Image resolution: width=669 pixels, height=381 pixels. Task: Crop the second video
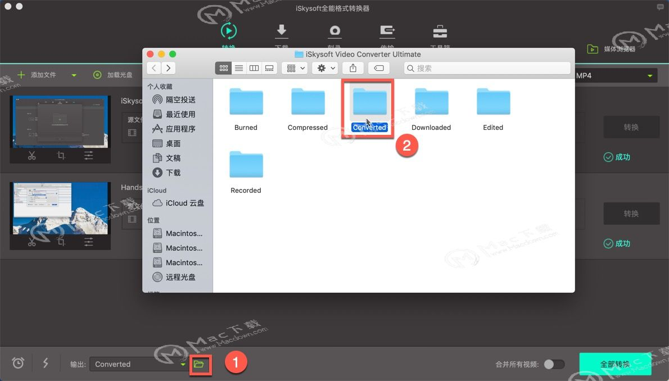pos(61,242)
